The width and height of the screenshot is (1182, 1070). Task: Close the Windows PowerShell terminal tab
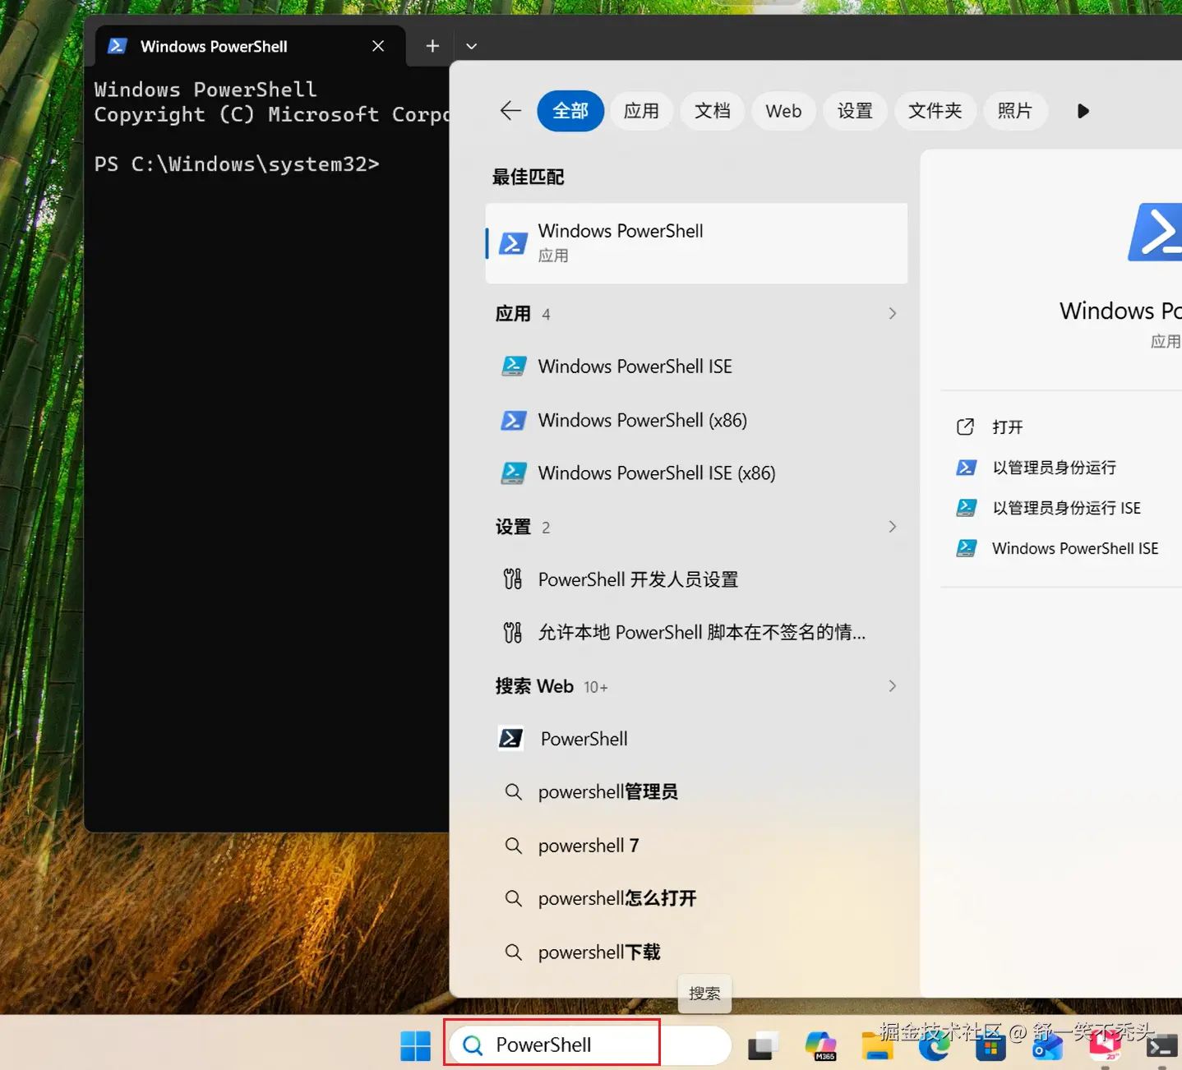click(378, 46)
